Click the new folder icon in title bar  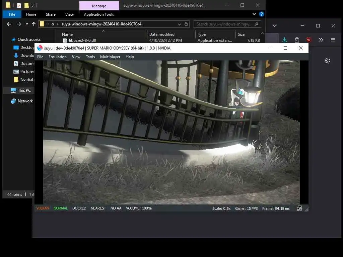click(x=26, y=5)
